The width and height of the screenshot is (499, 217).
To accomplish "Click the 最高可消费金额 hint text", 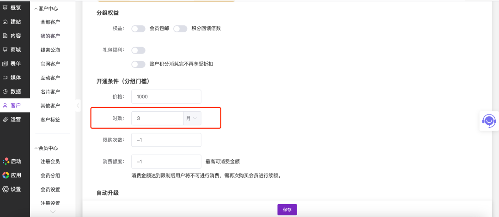I will click(x=222, y=162).
